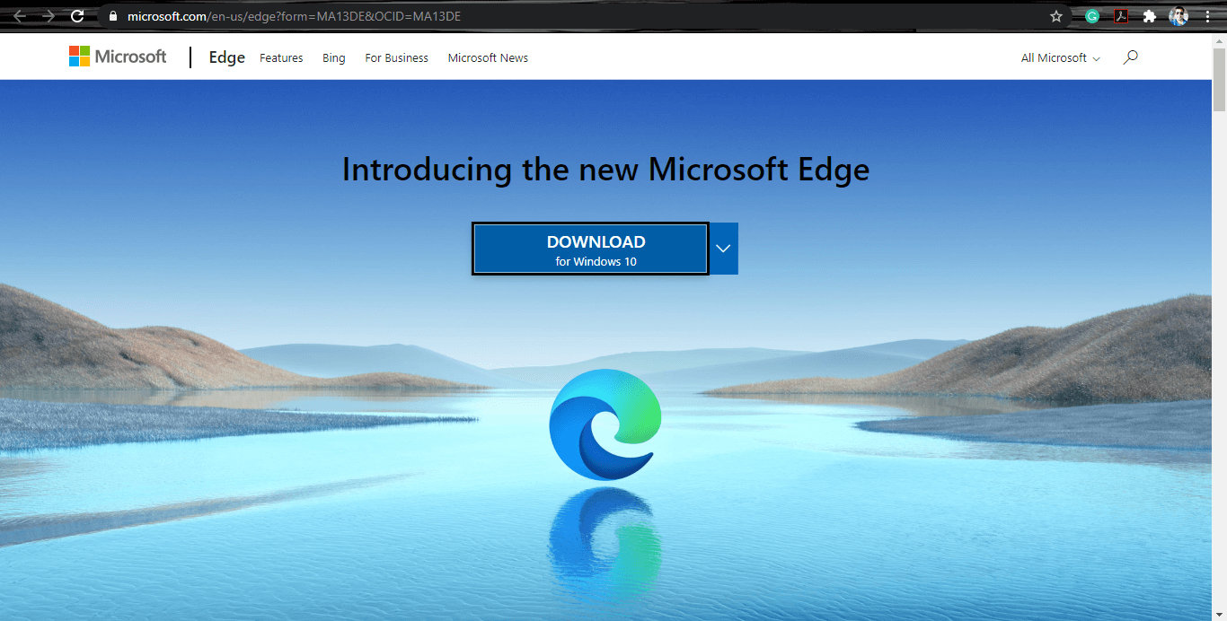Open the Adobe Acrobat extension
The image size is (1227, 621).
[1119, 16]
